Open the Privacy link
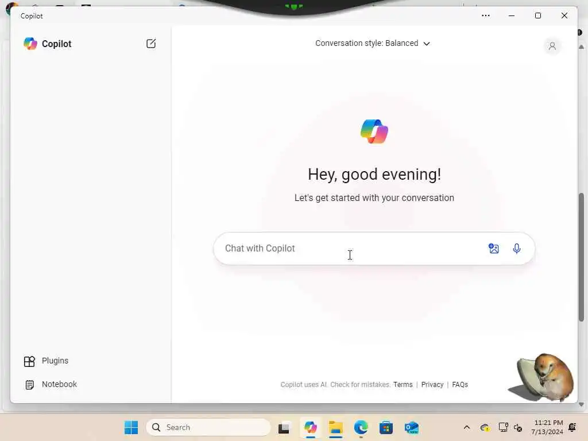 (432, 384)
